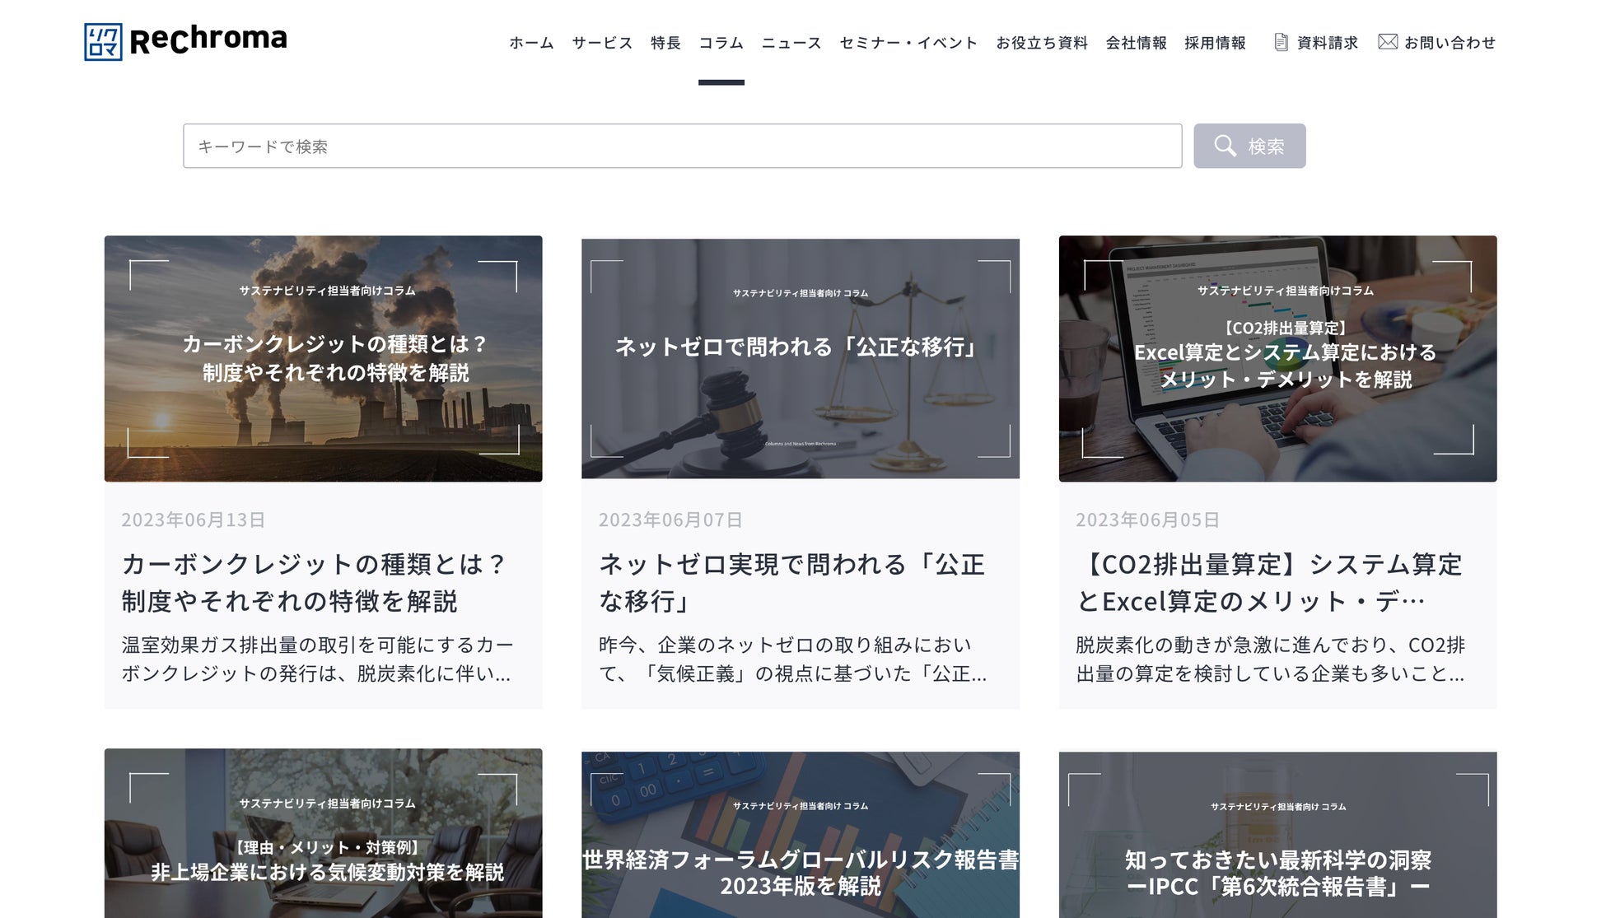
Task: Open the ホーム menu item
Action: tap(531, 43)
